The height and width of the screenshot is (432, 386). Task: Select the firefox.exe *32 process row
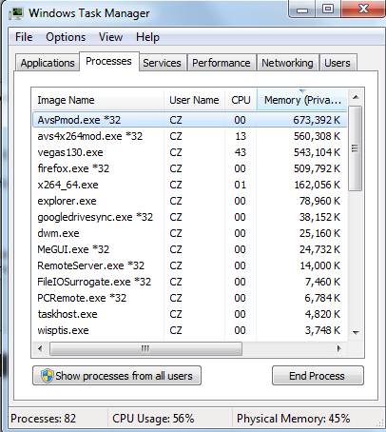click(189, 168)
